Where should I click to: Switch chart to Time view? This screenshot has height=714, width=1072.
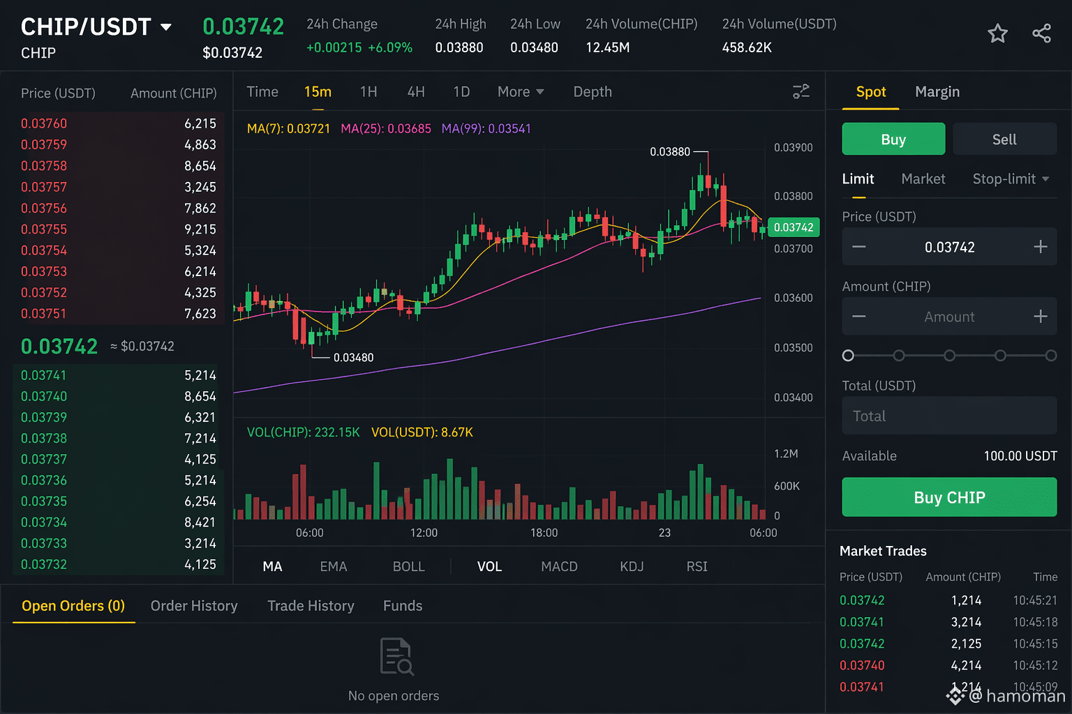tap(262, 92)
